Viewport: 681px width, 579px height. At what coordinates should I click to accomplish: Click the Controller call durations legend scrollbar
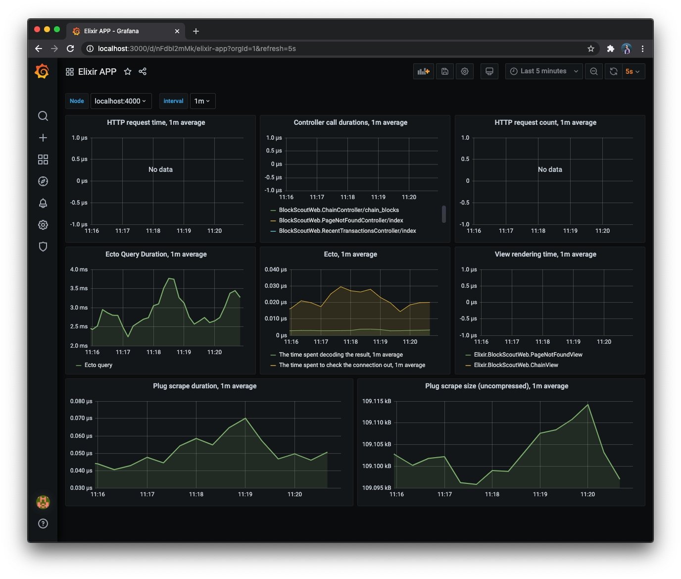(443, 214)
